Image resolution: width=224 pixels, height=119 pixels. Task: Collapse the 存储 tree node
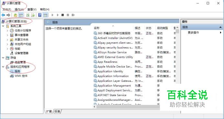pyautogui.click(x=3, y=58)
